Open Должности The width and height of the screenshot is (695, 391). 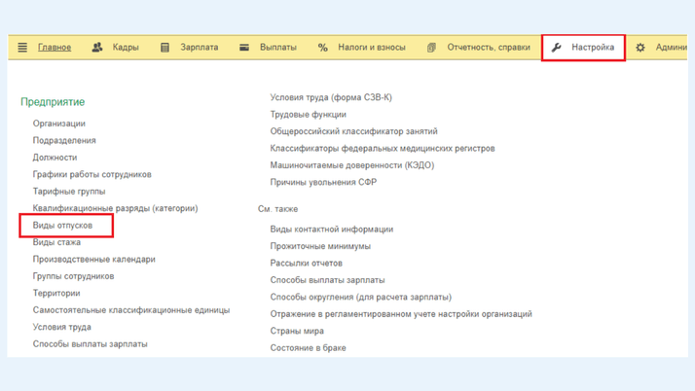pyautogui.click(x=55, y=158)
